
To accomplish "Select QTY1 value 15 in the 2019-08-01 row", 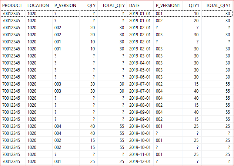I will click(x=196, y=105).
